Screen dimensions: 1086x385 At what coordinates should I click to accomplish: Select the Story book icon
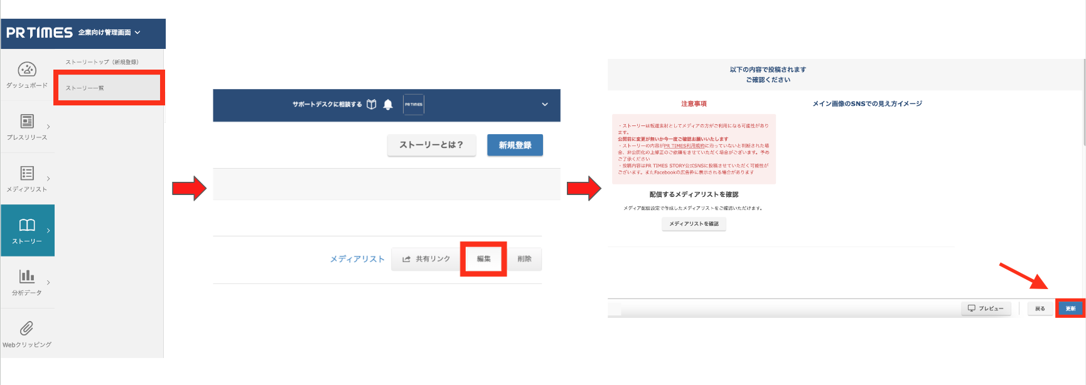(x=27, y=224)
